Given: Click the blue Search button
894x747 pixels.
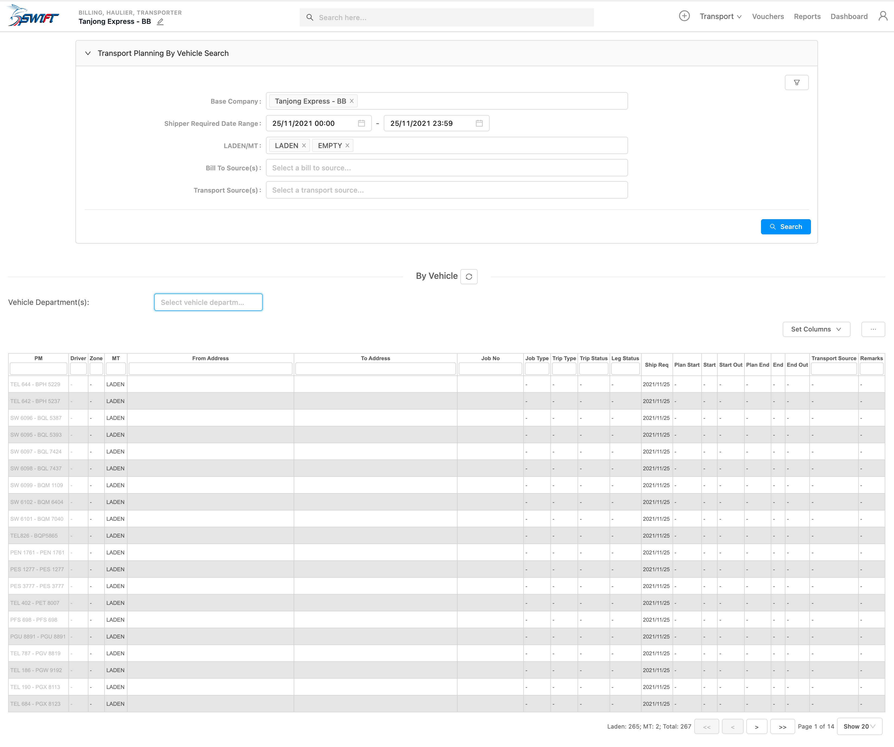Looking at the screenshot, I should pyautogui.click(x=785, y=227).
